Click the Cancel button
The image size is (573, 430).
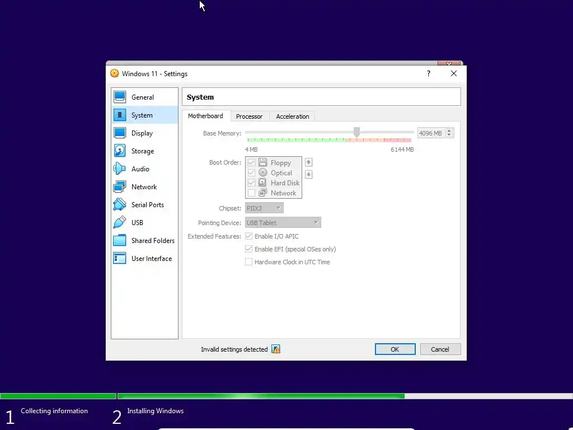[x=440, y=349]
